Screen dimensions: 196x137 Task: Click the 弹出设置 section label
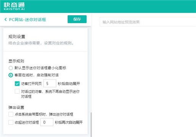(16, 107)
